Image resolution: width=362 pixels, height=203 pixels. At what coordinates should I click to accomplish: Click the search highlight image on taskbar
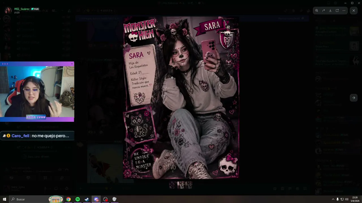[56, 199]
